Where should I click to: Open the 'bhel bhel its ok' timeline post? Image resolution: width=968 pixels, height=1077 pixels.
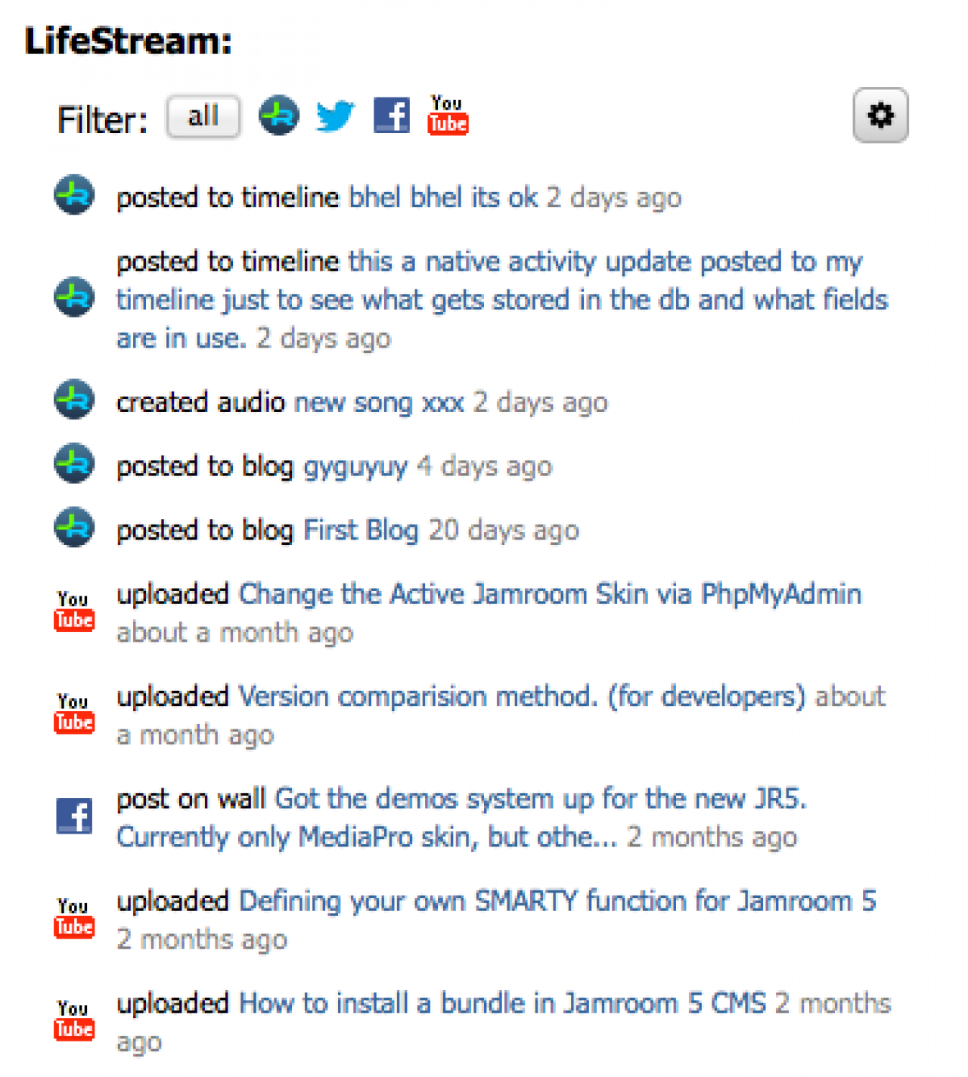(x=443, y=198)
